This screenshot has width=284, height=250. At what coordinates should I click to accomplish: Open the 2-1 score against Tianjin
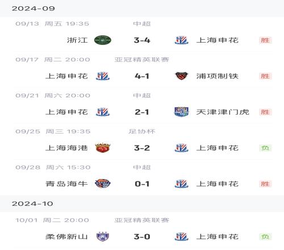pyautogui.click(x=142, y=112)
